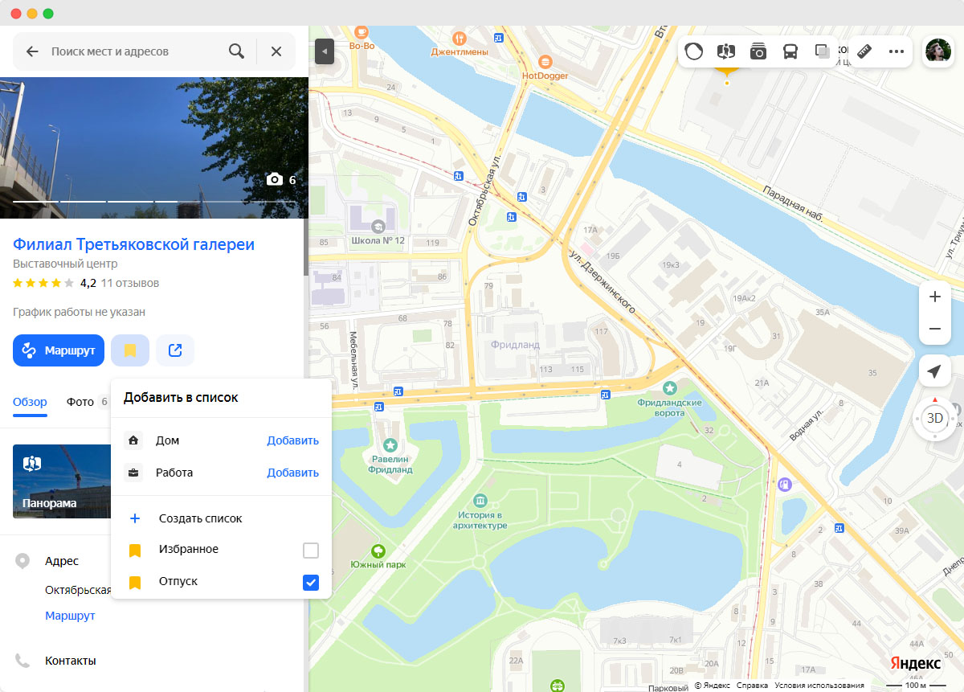Open the user profile avatar menu
The image size is (964, 692).
click(937, 51)
